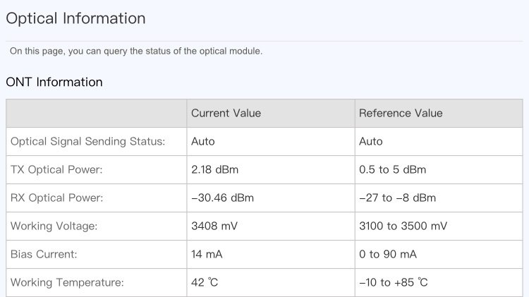Click the −30.46 dBm RX power value

point(222,198)
